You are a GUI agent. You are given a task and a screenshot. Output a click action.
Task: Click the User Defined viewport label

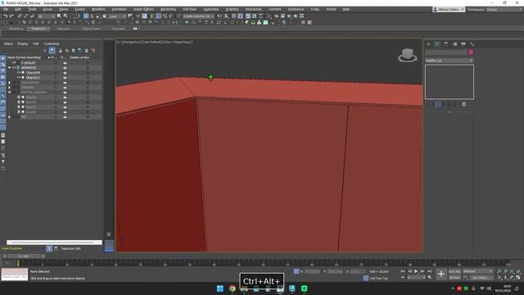point(152,42)
